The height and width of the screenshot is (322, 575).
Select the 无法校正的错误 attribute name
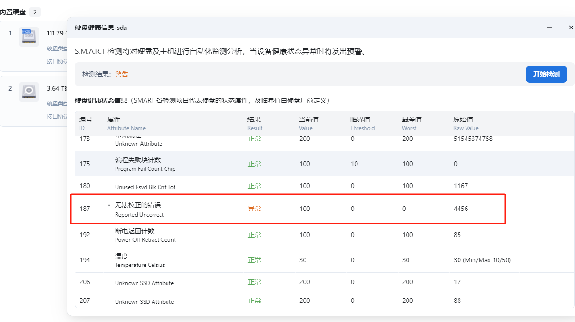point(138,205)
